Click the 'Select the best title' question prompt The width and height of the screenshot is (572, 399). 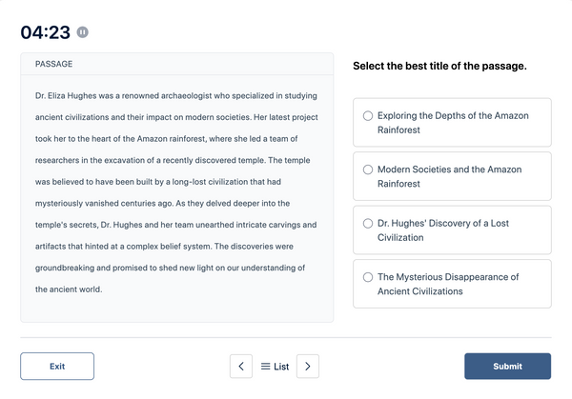pyautogui.click(x=439, y=66)
